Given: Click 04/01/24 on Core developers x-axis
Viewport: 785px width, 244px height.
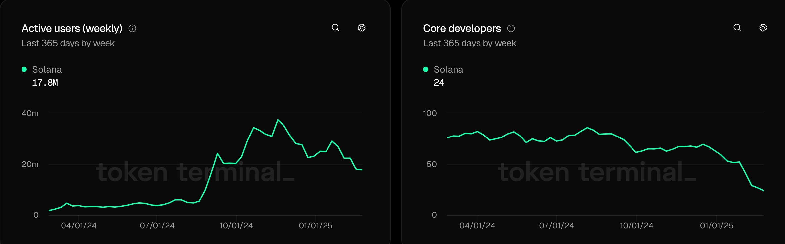Looking at the screenshot, I should [x=477, y=226].
